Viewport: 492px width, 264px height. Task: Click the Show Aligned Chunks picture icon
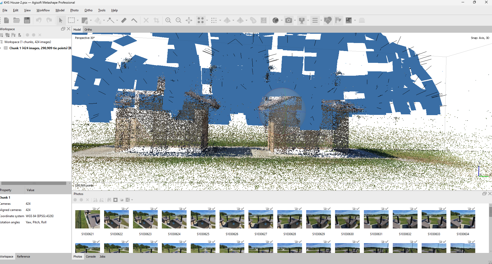(x=349, y=20)
